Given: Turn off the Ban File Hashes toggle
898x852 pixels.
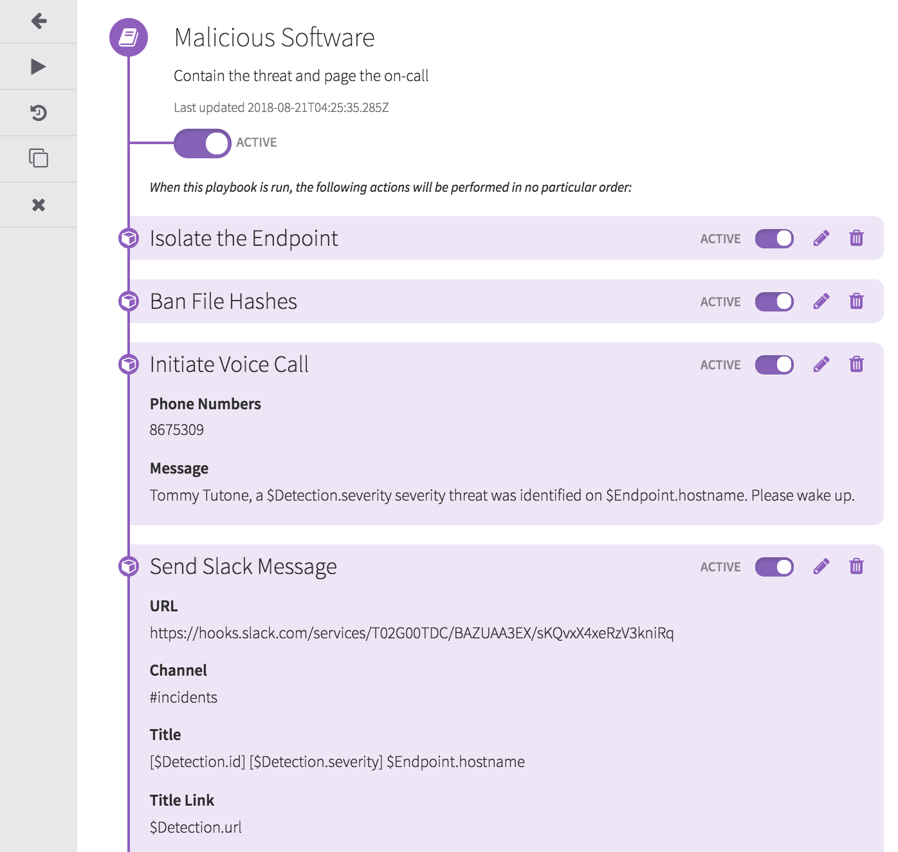Looking at the screenshot, I should [x=774, y=302].
